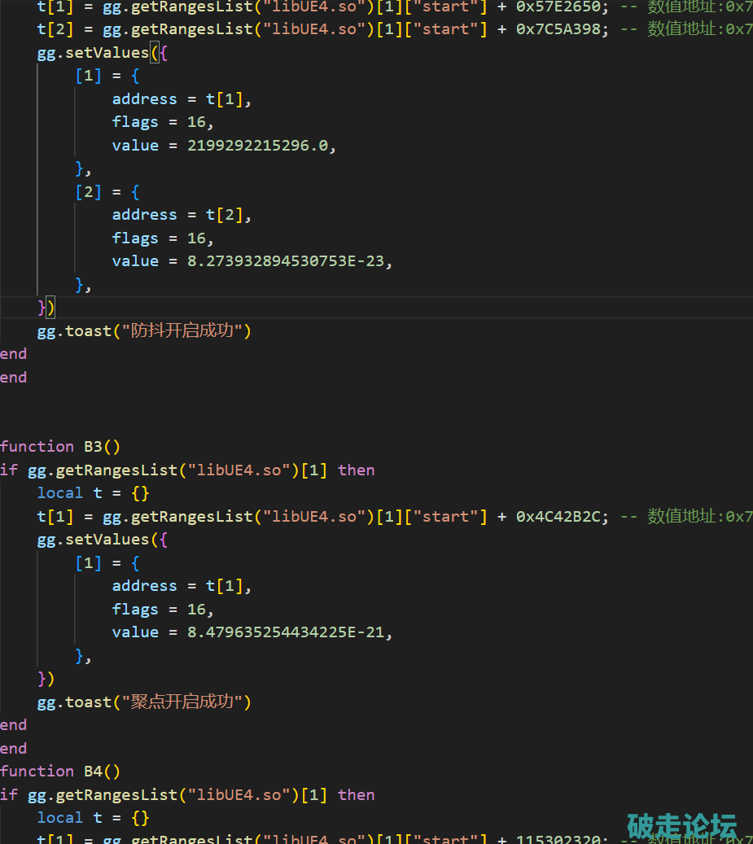Click the "then" keyword in function B4
The width and height of the screenshot is (753, 844).
click(356, 794)
